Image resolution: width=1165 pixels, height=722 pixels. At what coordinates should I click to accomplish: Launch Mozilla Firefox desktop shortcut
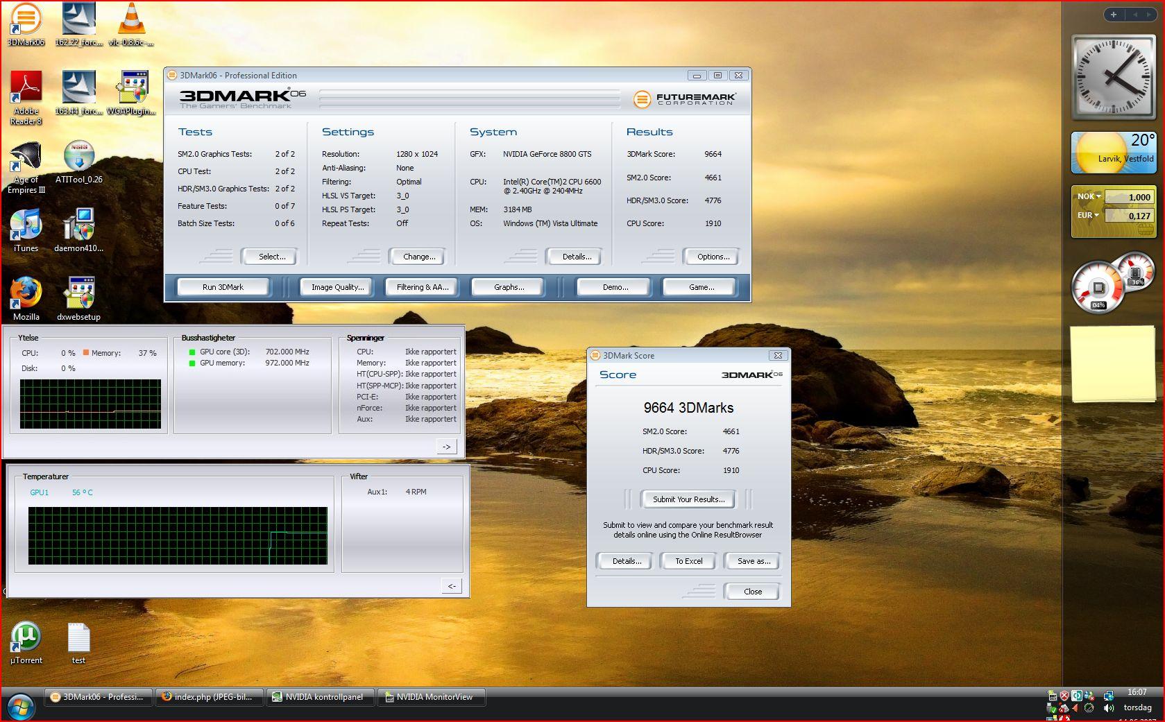coord(26,300)
